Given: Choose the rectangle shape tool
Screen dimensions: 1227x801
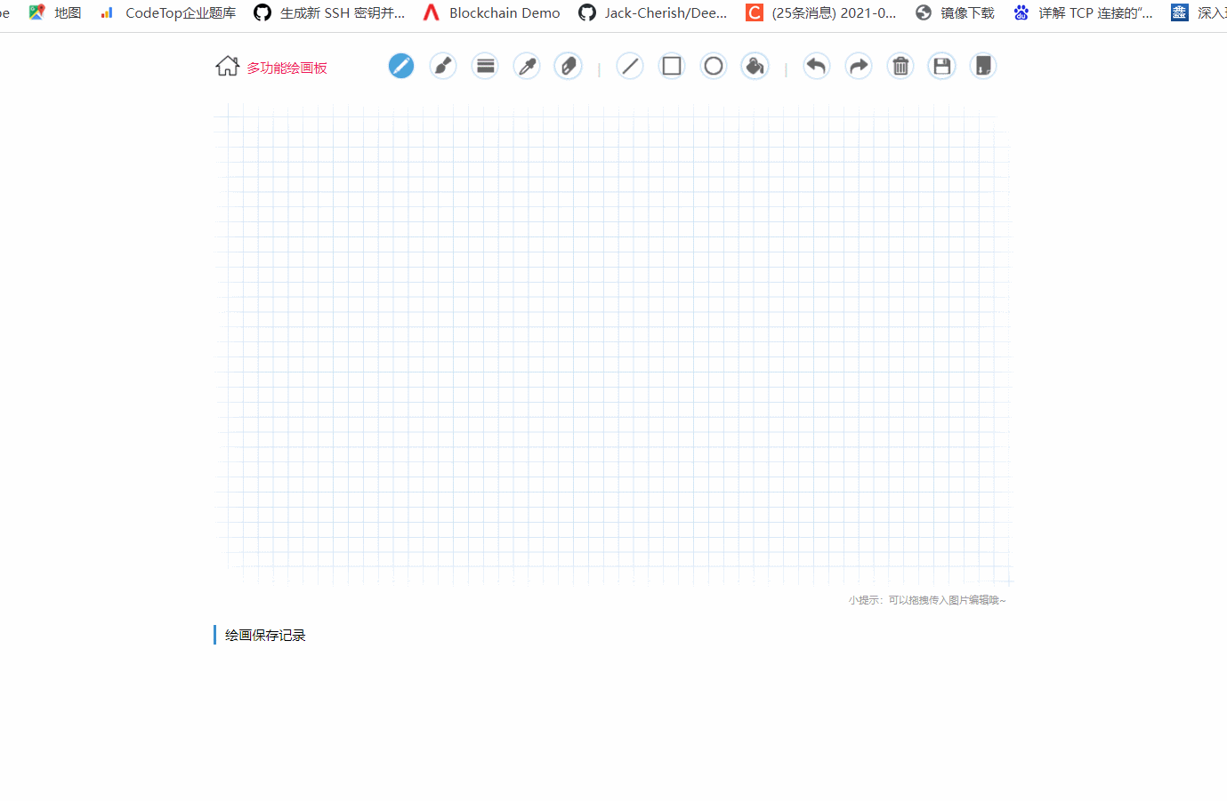Looking at the screenshot, I should point(672,66).
